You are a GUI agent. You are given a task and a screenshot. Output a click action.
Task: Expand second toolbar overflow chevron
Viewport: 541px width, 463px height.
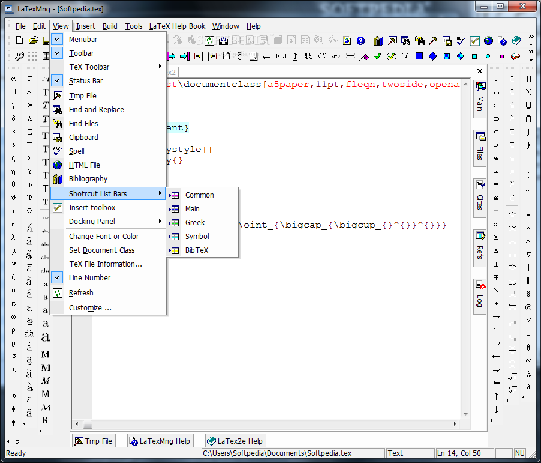point(531,52)
